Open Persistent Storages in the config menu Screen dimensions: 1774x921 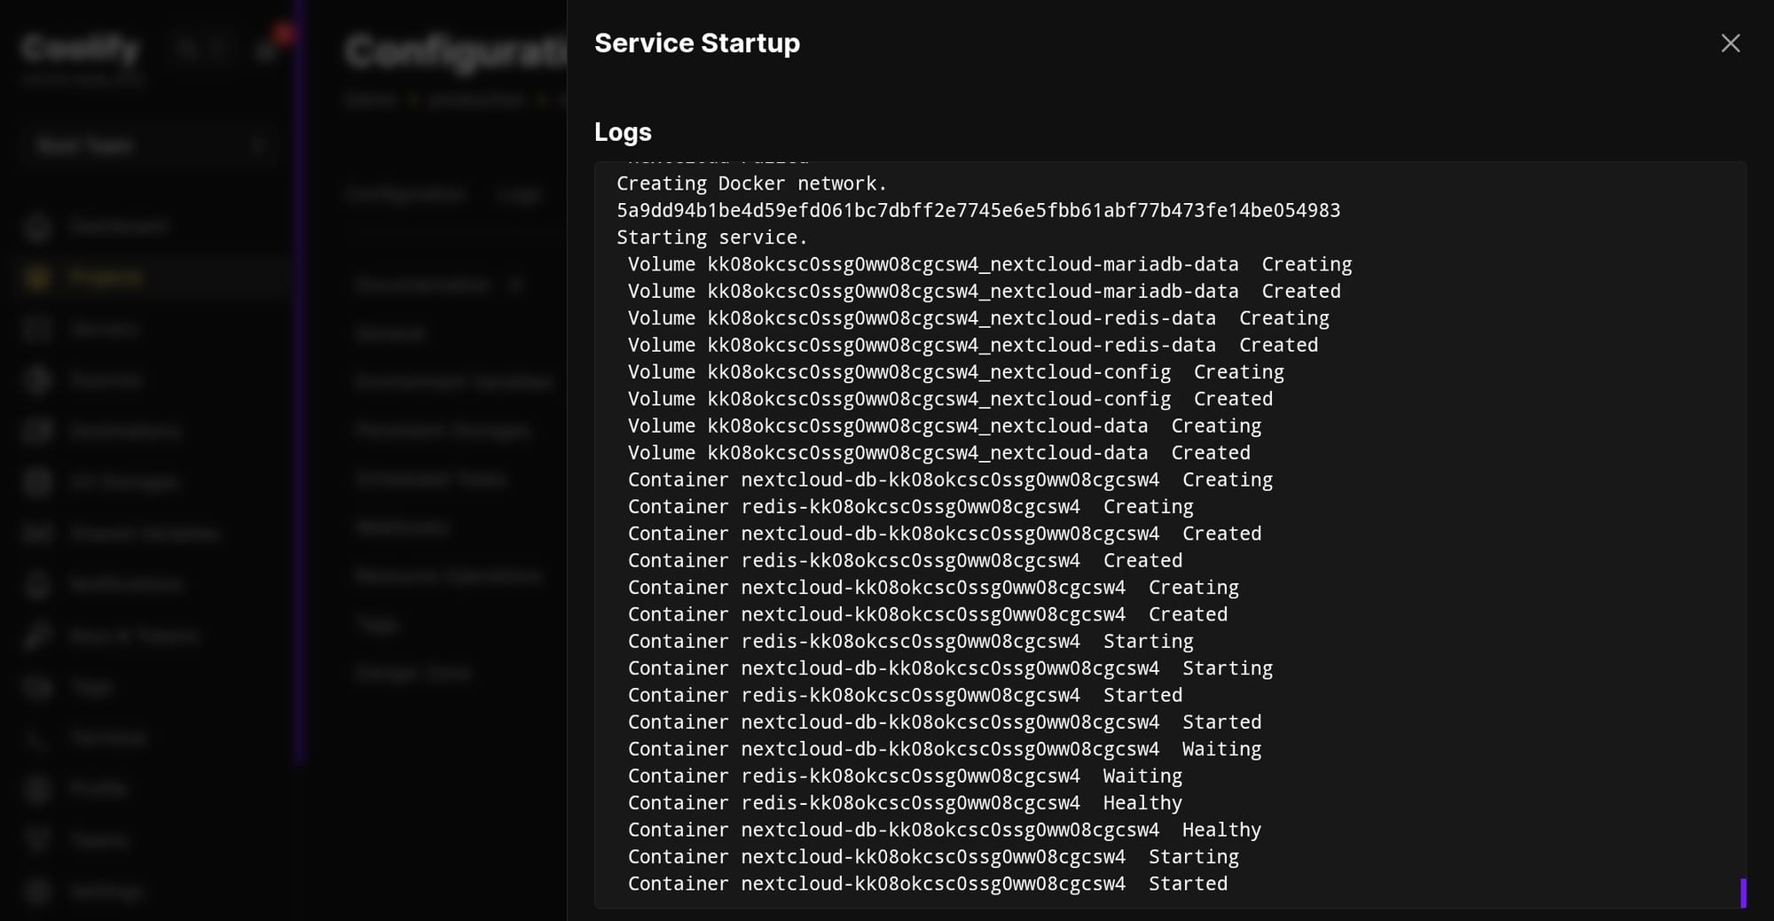click(x=443, y=431)
